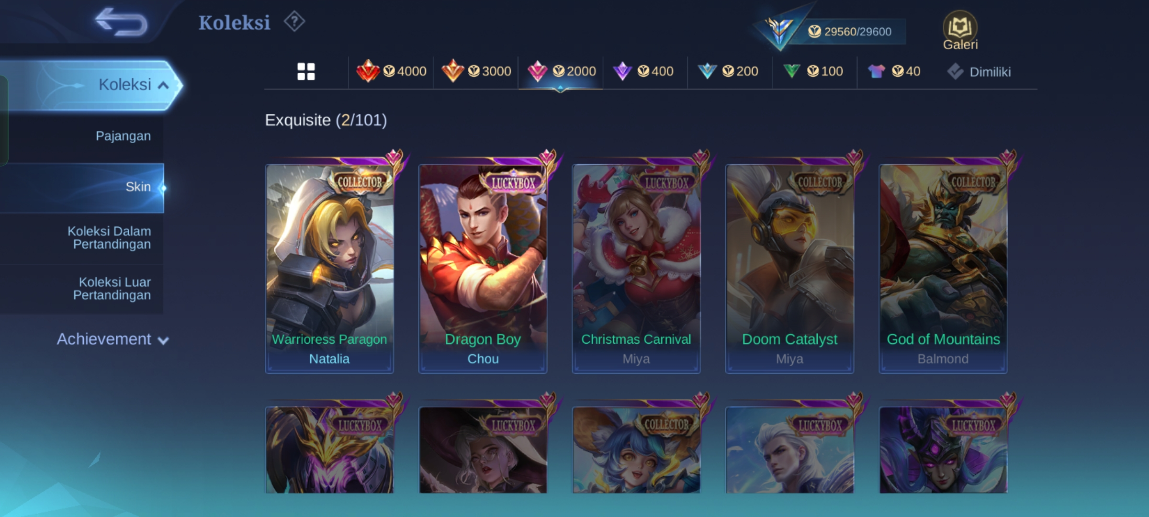Open the Galeri icon

click(x=960, y=31)
